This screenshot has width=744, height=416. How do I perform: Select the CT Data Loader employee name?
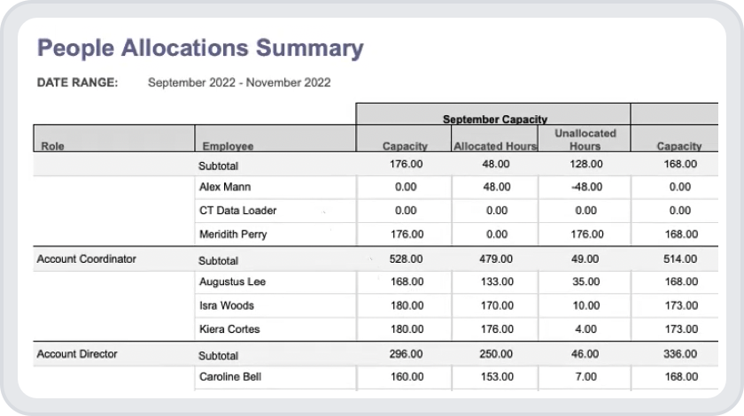click(237, 211)
